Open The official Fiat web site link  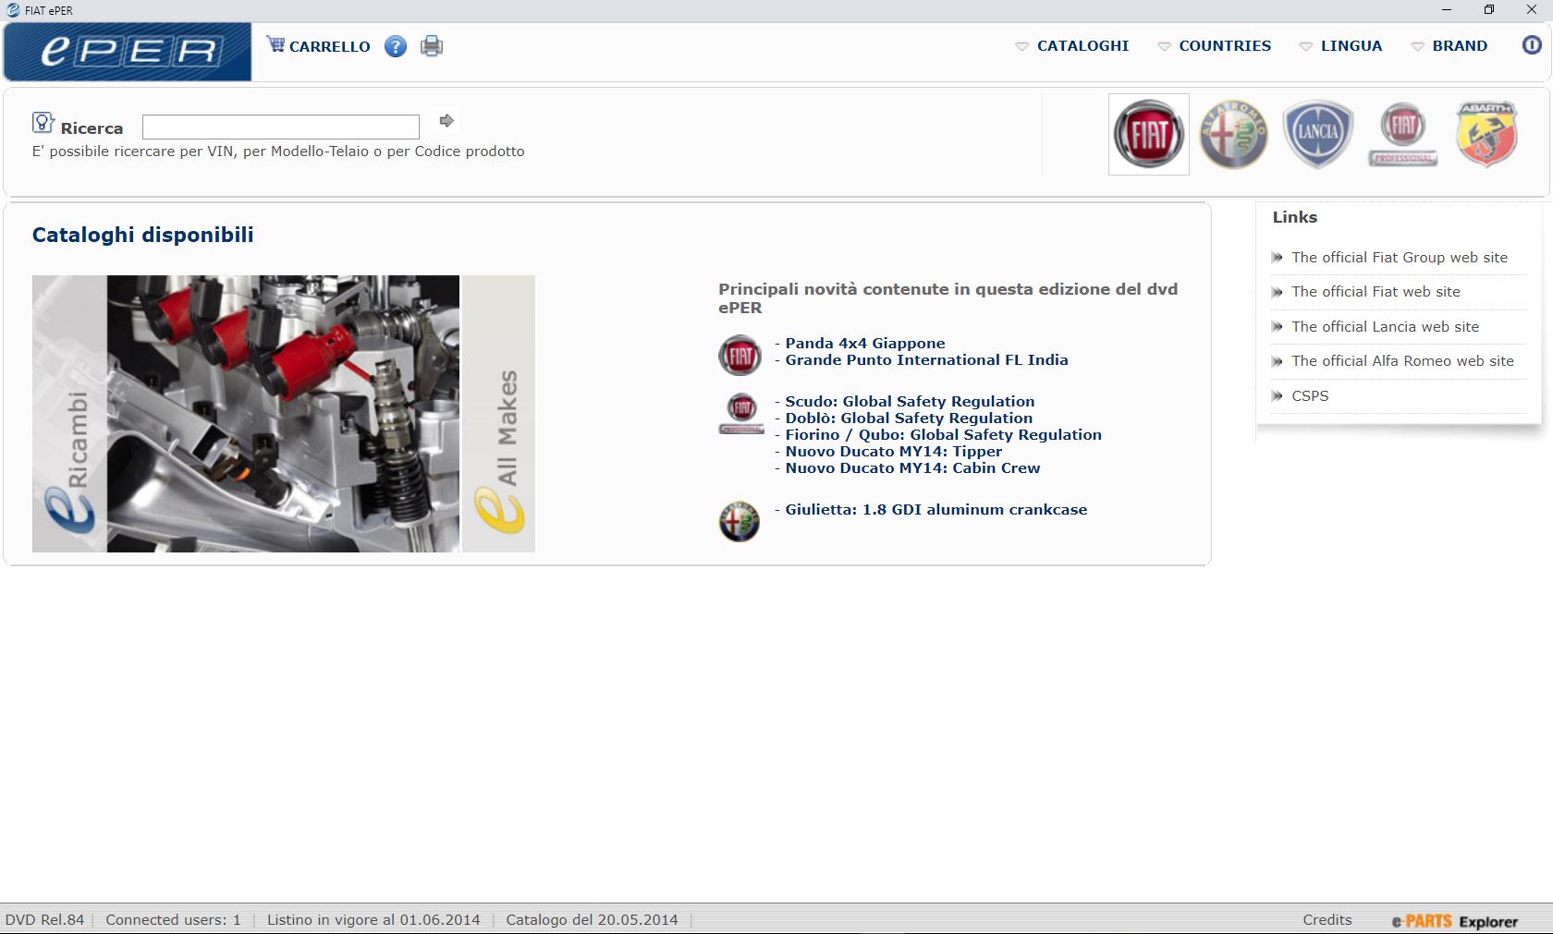(1376, 292)
